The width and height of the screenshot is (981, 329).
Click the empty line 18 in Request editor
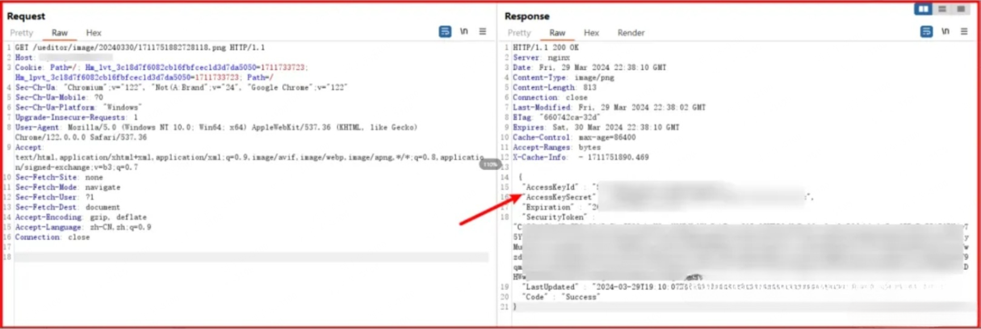point(250,258)
